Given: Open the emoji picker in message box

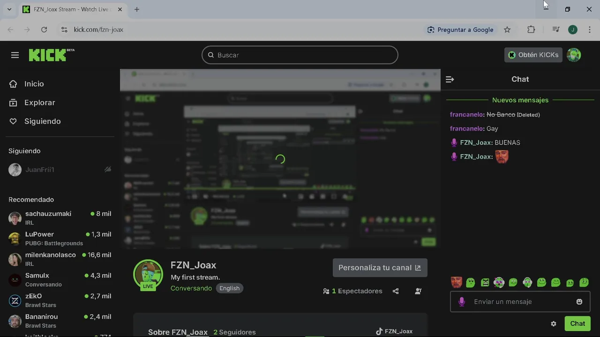Looking at the screenshot, I should (579, 302).
